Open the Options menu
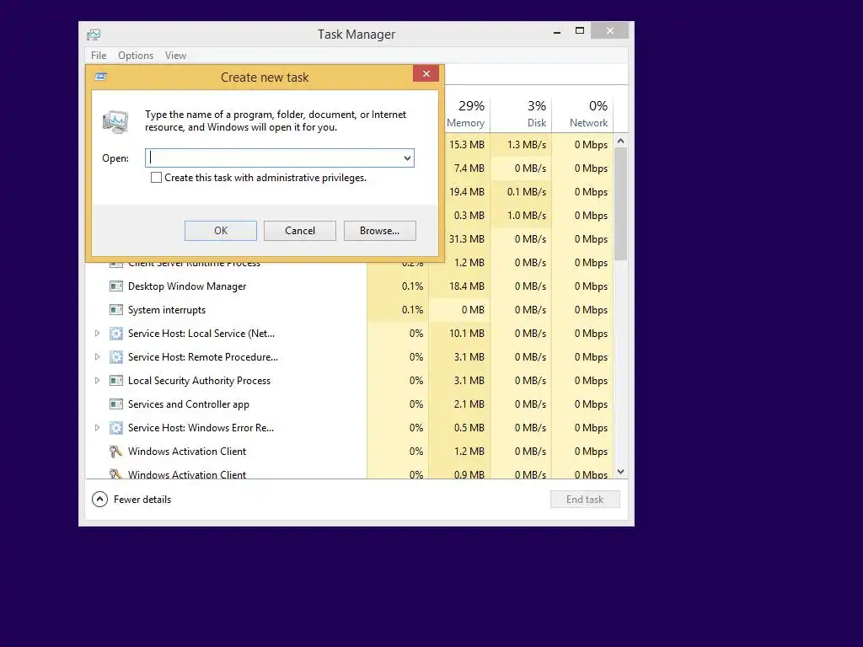The height and width of the screenshot is (647, 863). point(136,56)
